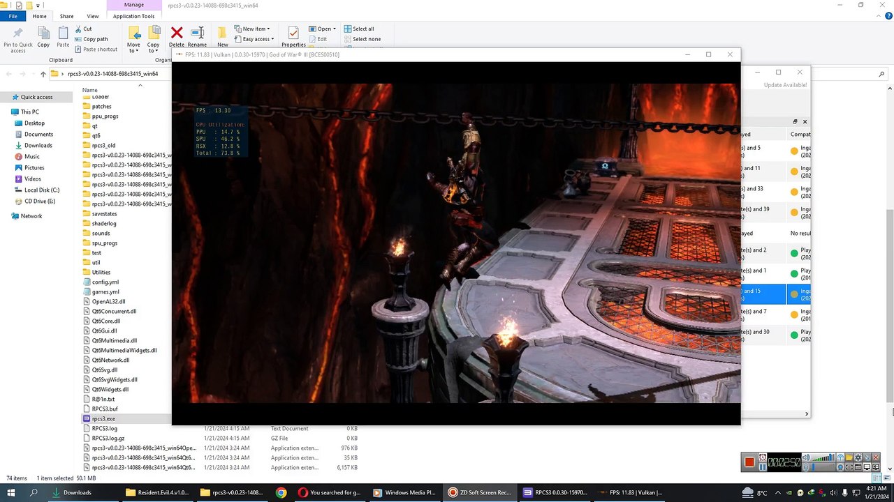Select the config.yml file
The image size is (894, 502).
point(105,282)
